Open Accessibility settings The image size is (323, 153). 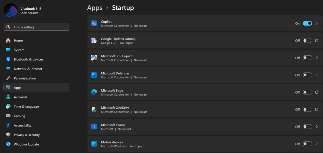pos(36,126)
